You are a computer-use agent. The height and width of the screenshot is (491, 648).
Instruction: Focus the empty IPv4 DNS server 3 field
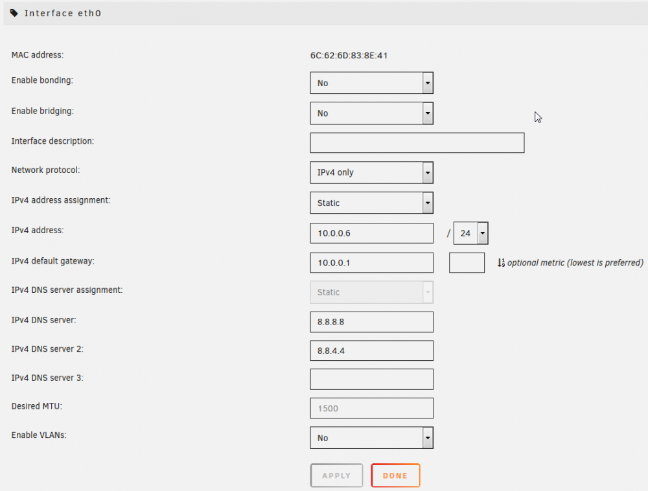(x=371, y=379)
